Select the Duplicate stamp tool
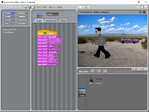Screen dimensions: 149x112 point(79,7)
